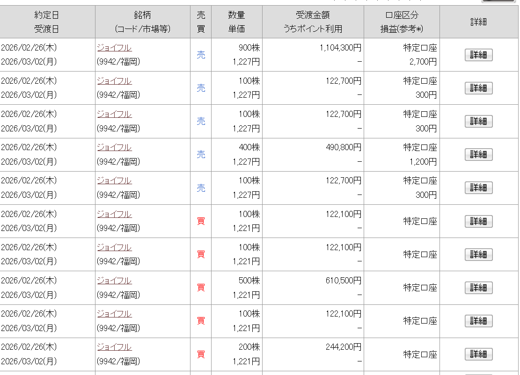Open ジョイフル link in the 900株 sell row

pyautogui.click(x=114, y=48)
